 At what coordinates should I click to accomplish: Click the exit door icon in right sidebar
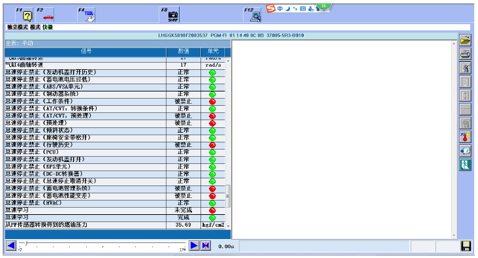pos(465,165)
